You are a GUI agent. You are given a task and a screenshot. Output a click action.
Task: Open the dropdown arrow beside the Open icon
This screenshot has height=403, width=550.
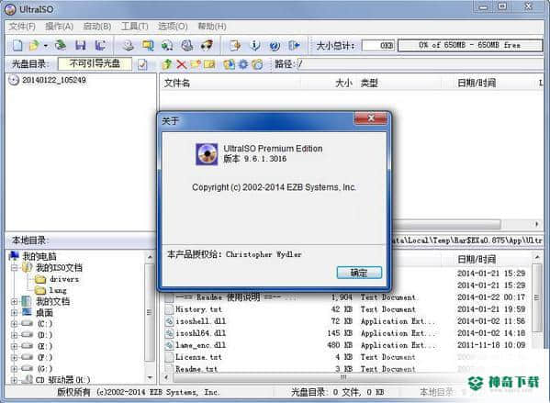coord(46,46)
